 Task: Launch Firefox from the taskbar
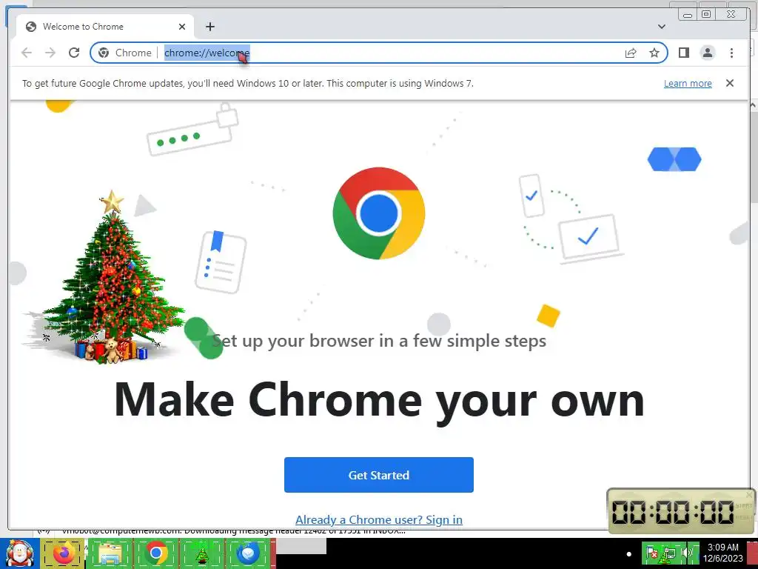64,553
